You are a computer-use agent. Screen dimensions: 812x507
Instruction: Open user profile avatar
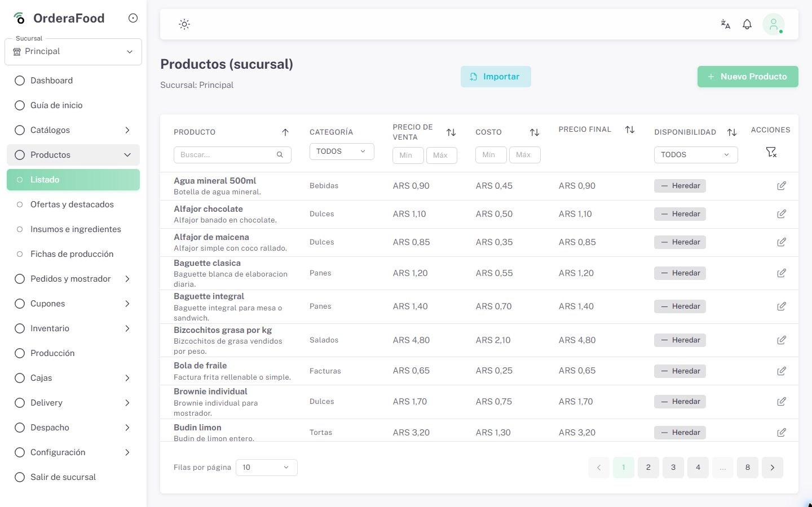click(774, 24)
